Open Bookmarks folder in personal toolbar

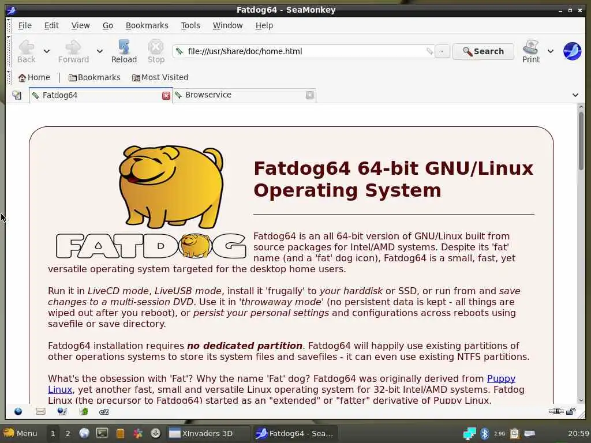94,77
